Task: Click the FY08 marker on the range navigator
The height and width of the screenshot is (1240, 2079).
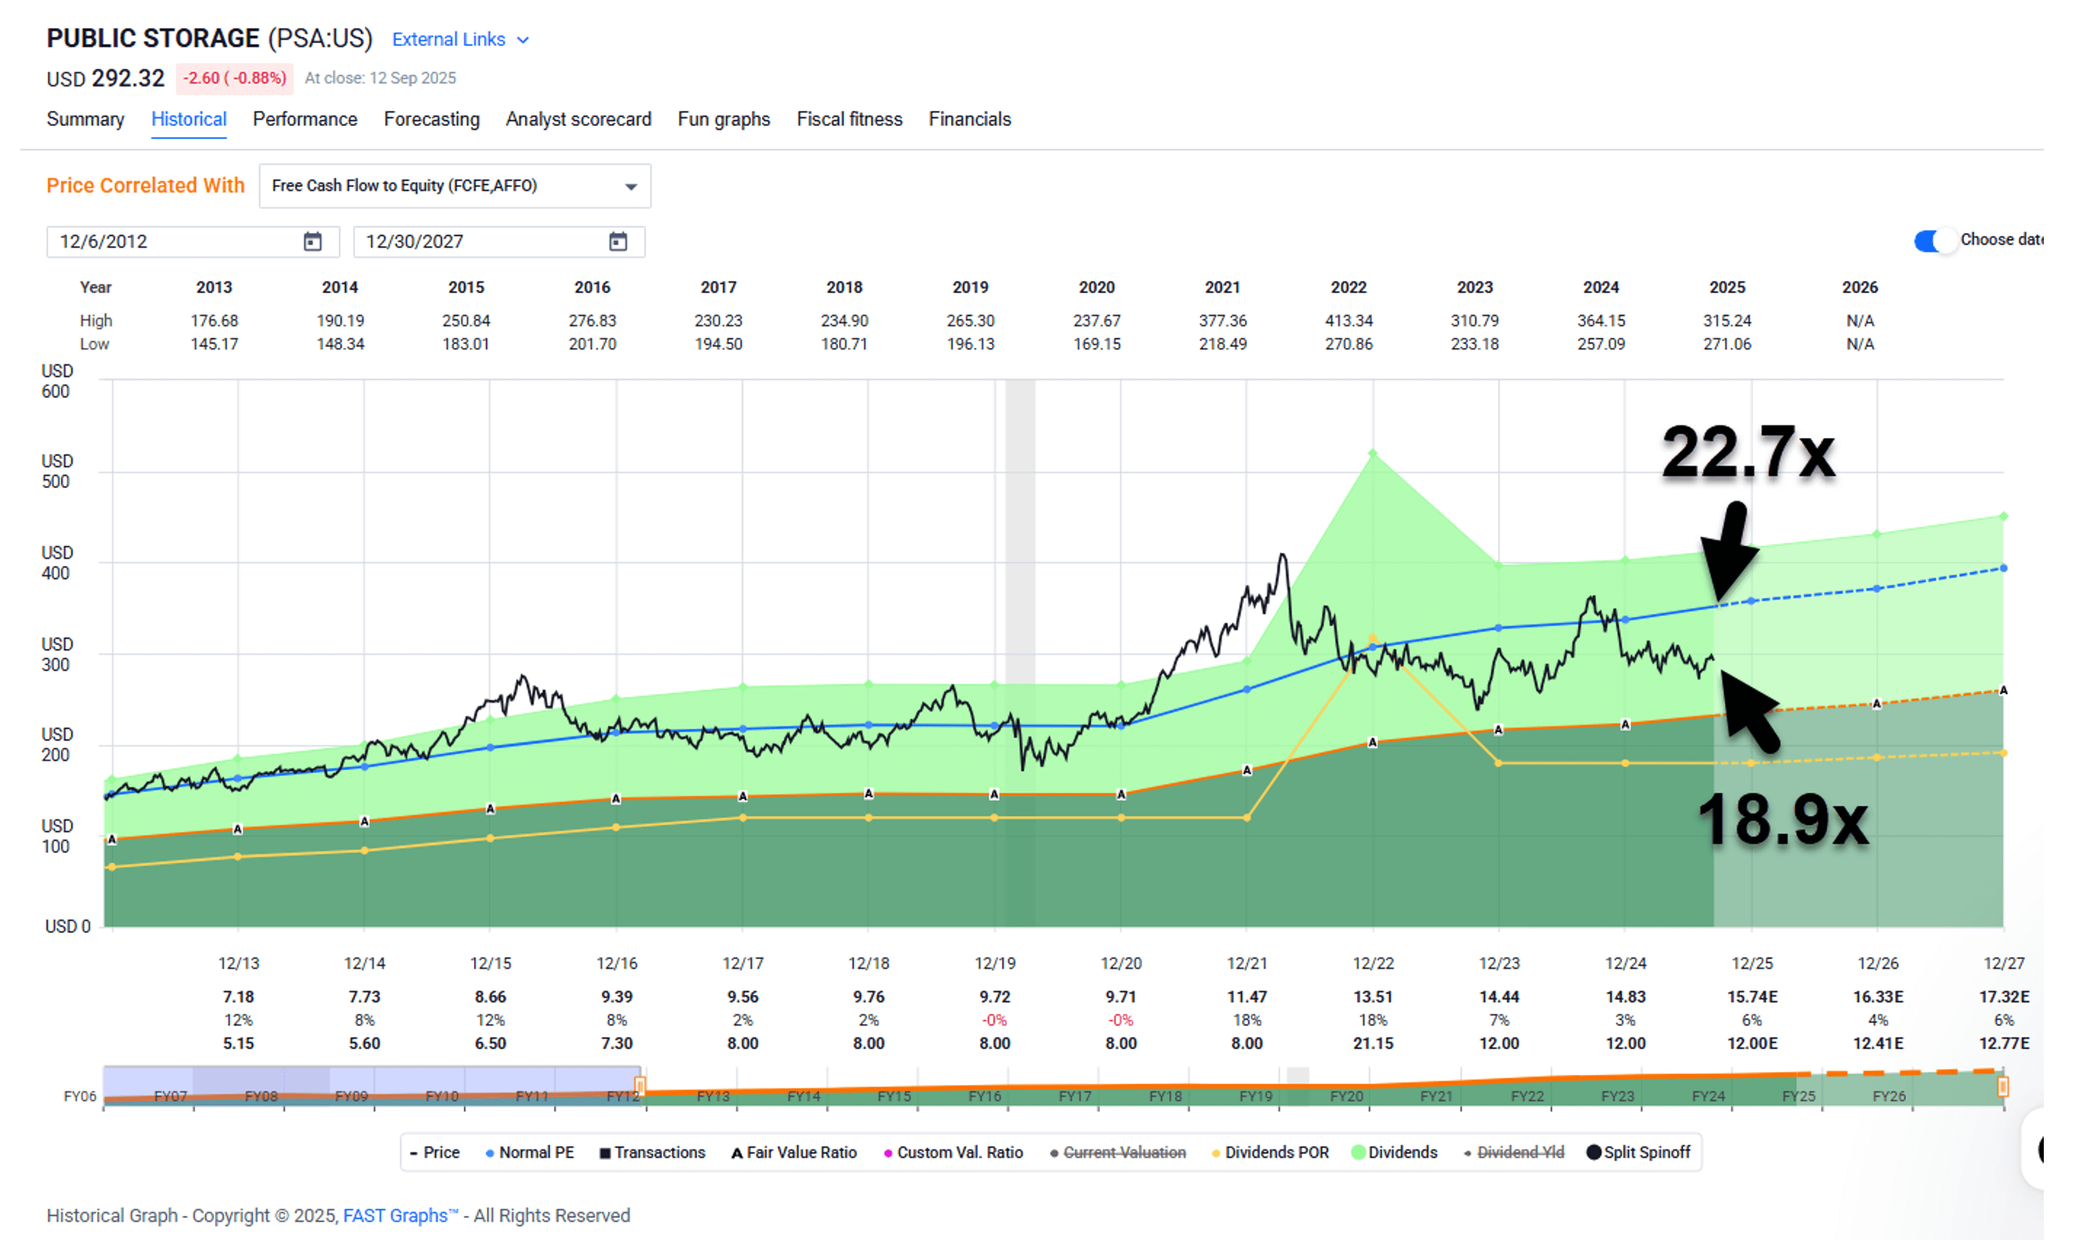Action: pyautogui.click(x=260, y=1095)
